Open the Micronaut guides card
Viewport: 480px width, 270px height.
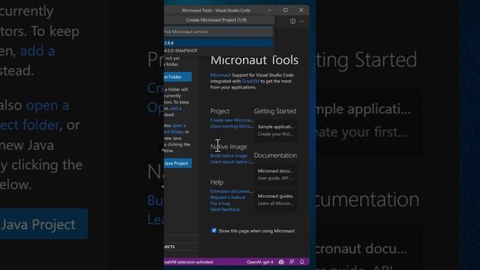(x=275, y=199)
